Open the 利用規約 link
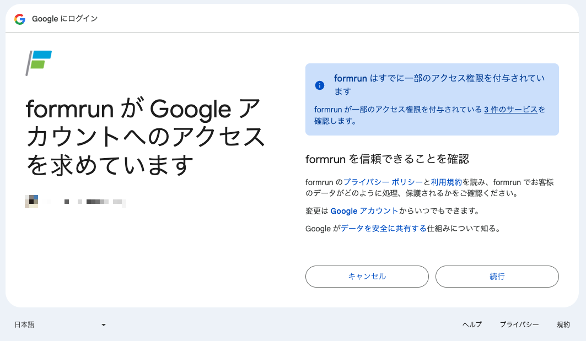Image resolution: width=586 pixels, height=341 pixels. click(446, 182)
